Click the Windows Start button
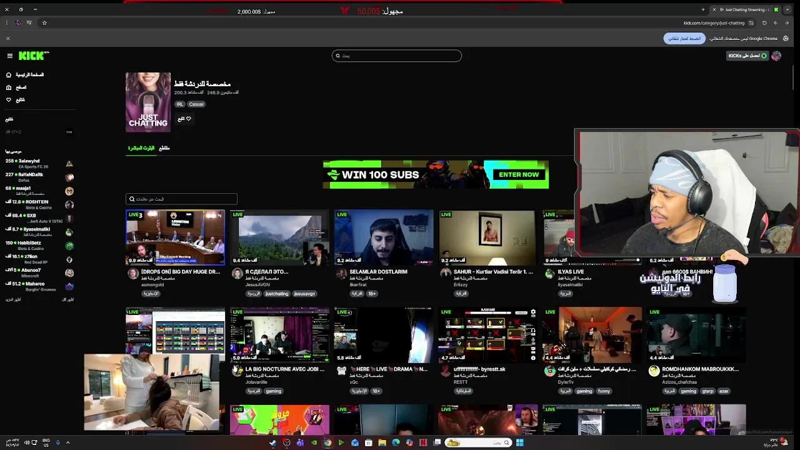 click(519, 443)
